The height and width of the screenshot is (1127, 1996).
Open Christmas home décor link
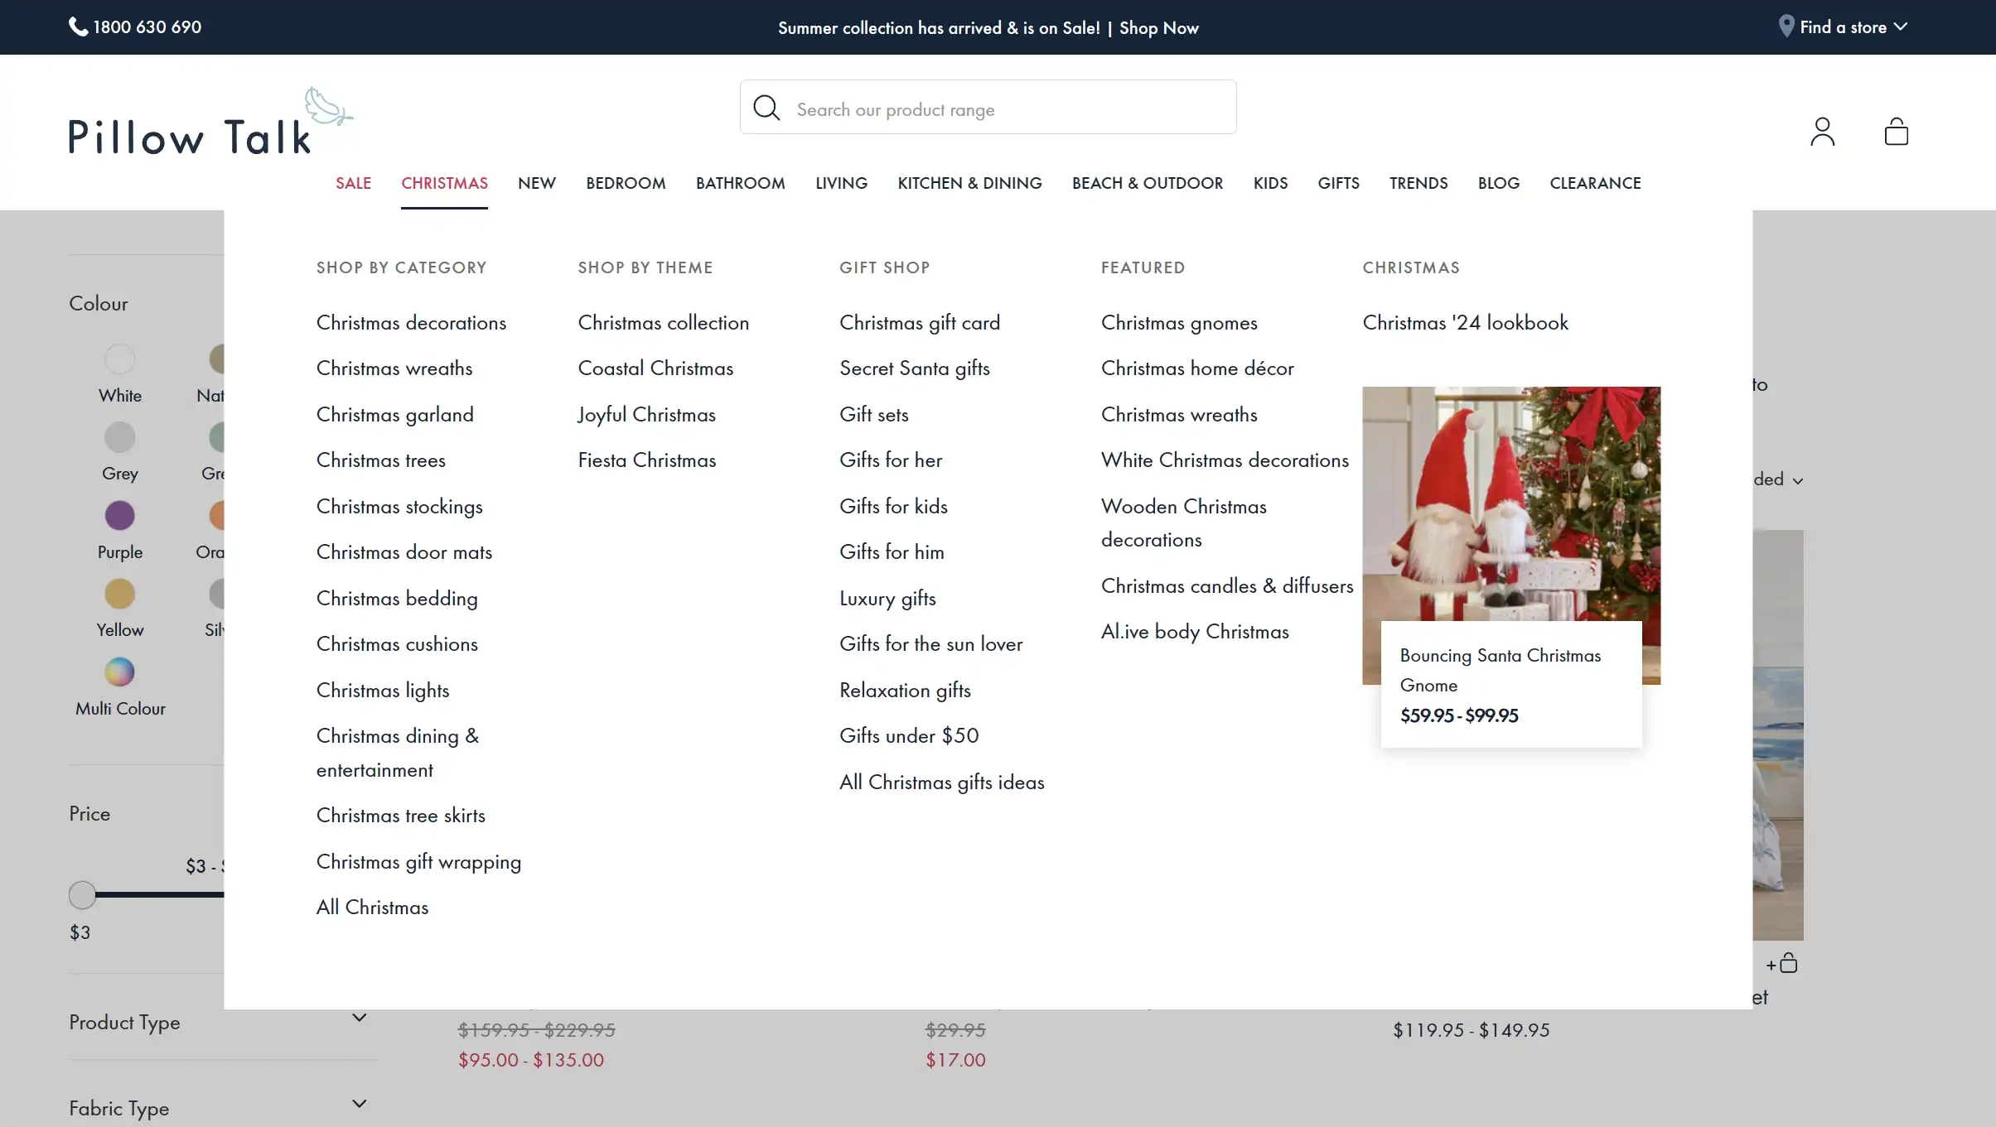[1197, 368]
